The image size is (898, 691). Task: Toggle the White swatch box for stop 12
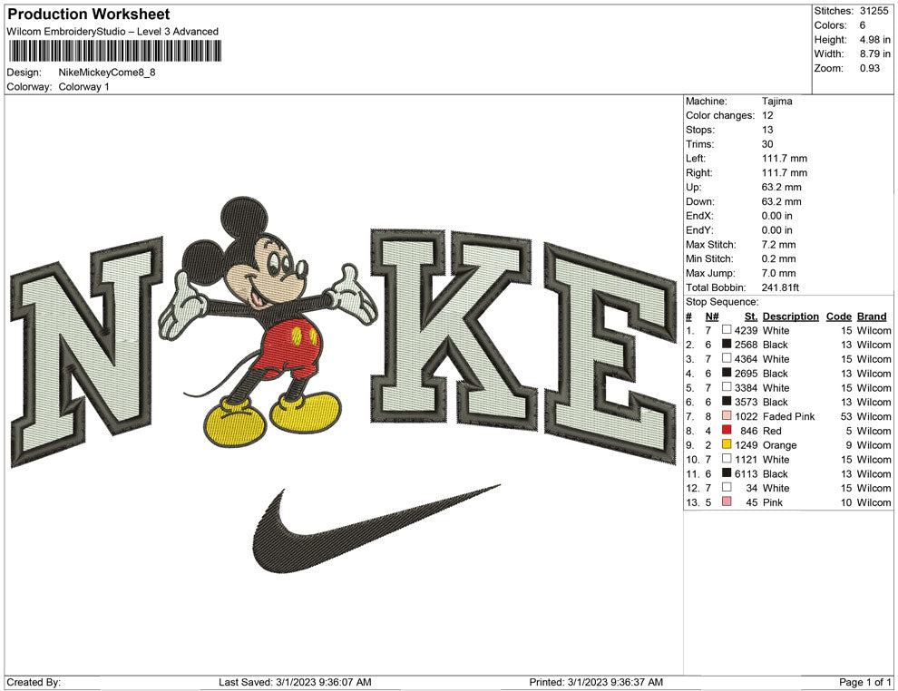pyautogui.click(x=726, y=488)
